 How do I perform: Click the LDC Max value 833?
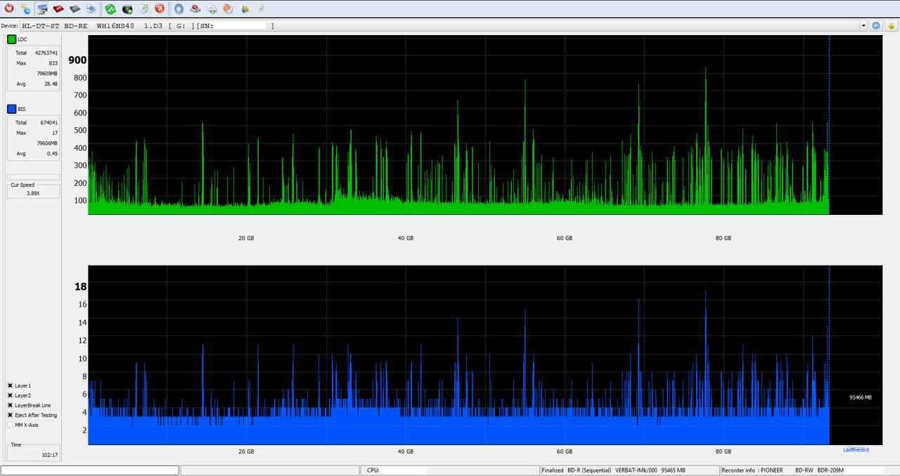53,63
